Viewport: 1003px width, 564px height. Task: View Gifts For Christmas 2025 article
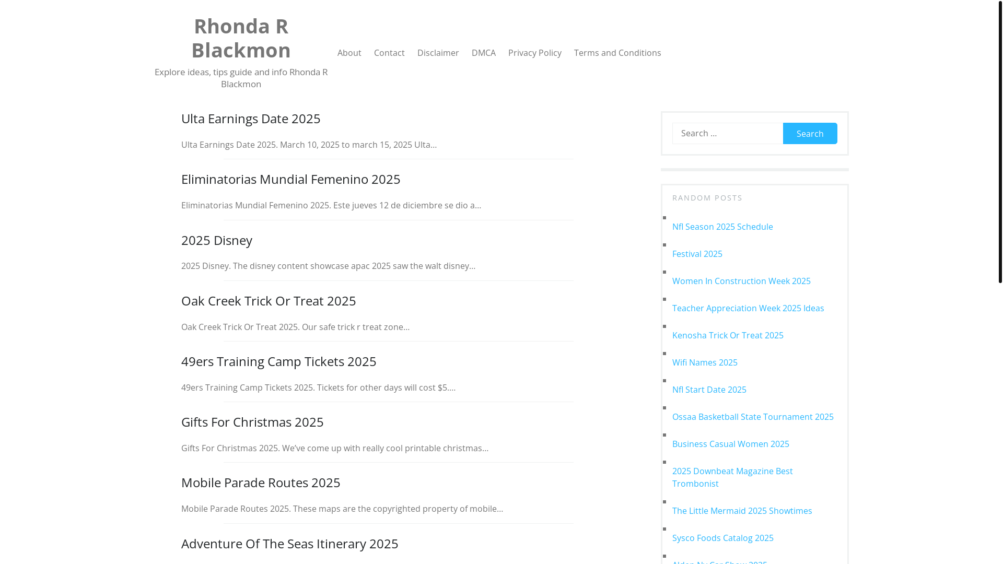(x=252, y=422)
